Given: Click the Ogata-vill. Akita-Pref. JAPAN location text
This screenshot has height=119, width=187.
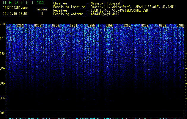Looking at the screenshot, I should [x=133, y=7].
